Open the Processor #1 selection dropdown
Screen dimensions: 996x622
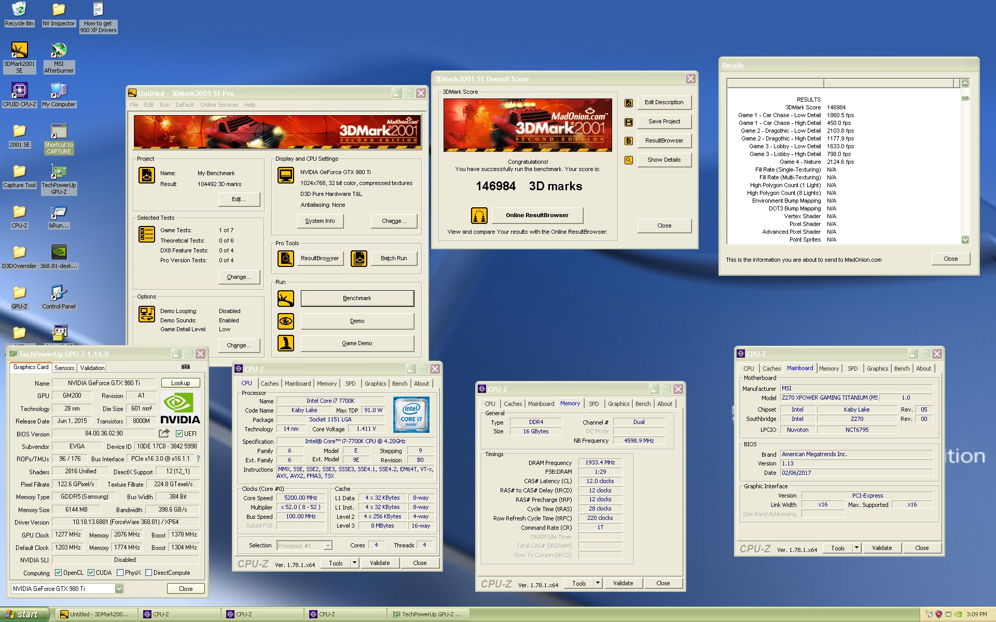pos(328,545)
